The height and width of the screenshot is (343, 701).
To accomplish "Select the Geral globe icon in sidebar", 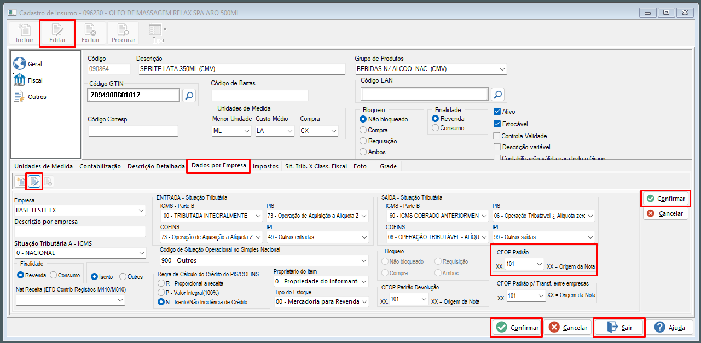I will [x=20, y=63].
